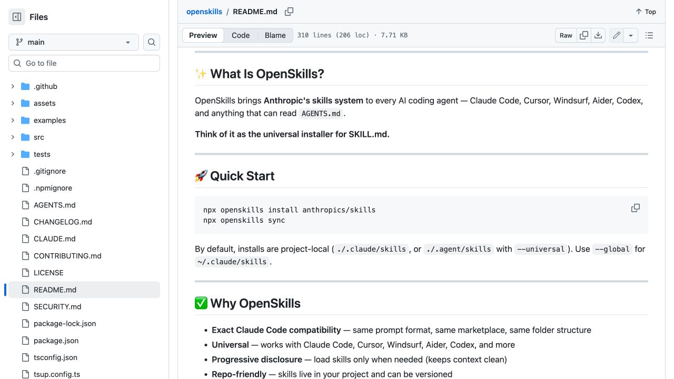The width and height of the screenshot is (674, 379).
Task: Open the .npmignore file
Action: (53, 188)
